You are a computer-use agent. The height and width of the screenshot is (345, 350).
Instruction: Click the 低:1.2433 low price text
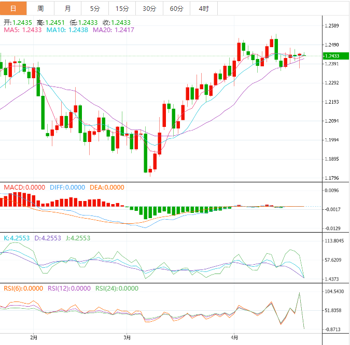[83, 22]
